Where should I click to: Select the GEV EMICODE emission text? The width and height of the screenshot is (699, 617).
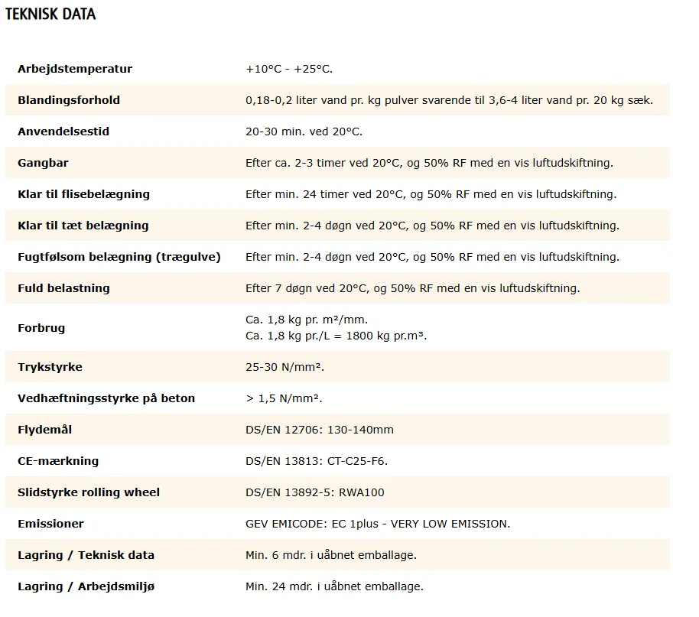click(378, 524)
